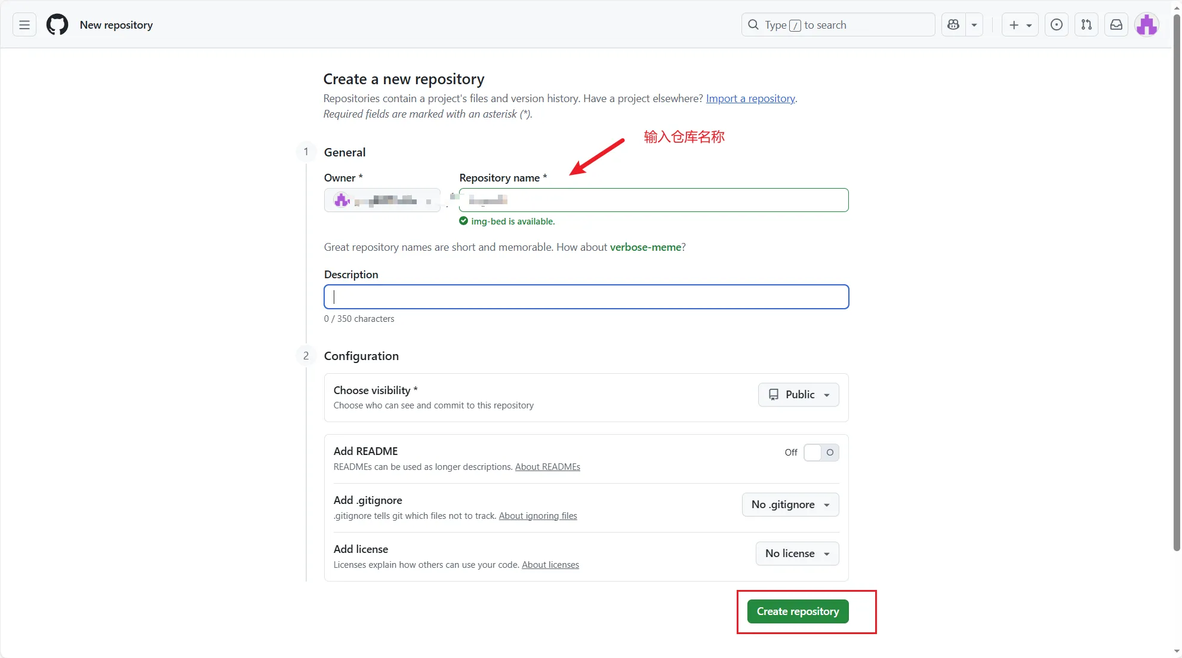This screenshot has width=1182, height=658.
Task: Open the notifications inbox icon
Action: pos(1116,25)
